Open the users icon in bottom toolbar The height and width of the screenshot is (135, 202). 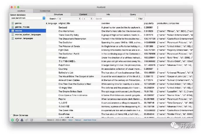(x=22, y=120)
